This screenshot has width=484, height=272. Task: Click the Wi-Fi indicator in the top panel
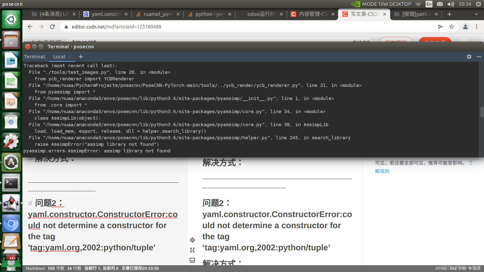(418, 4)
